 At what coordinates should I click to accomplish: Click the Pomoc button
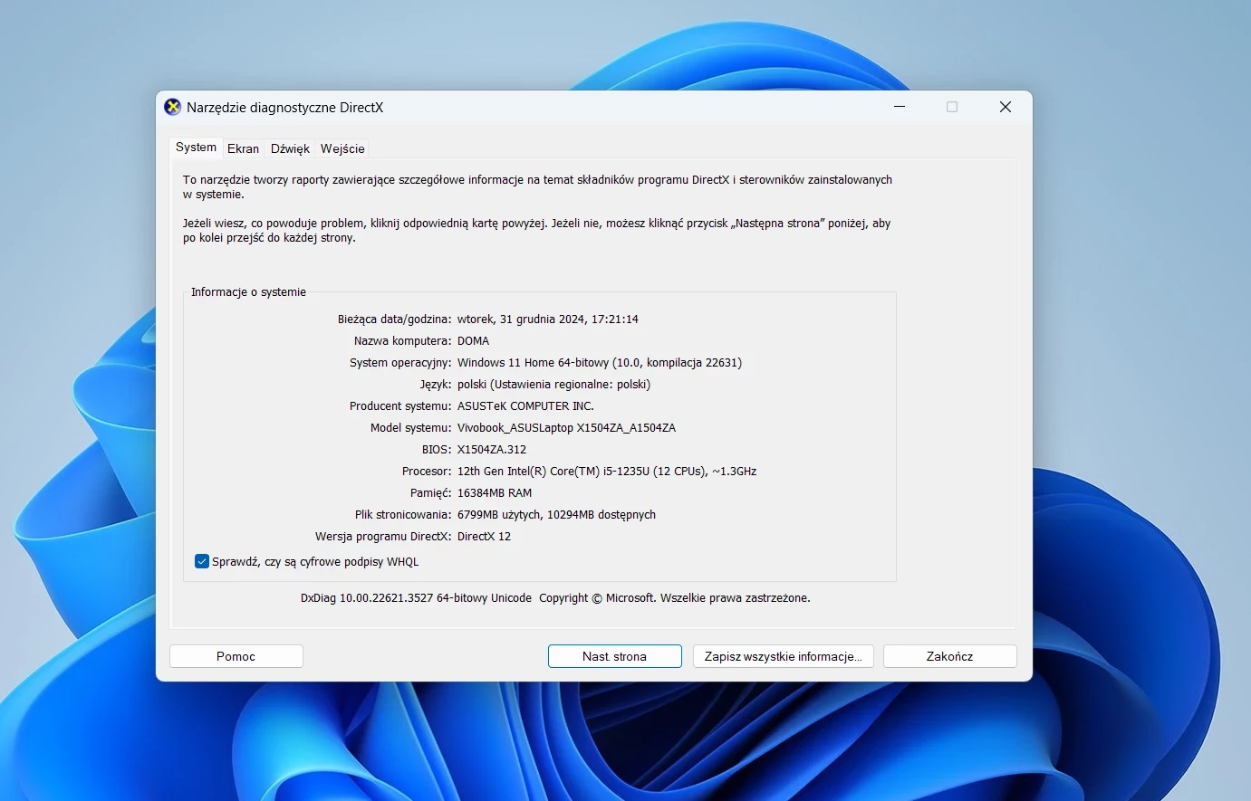coord(236,656)
